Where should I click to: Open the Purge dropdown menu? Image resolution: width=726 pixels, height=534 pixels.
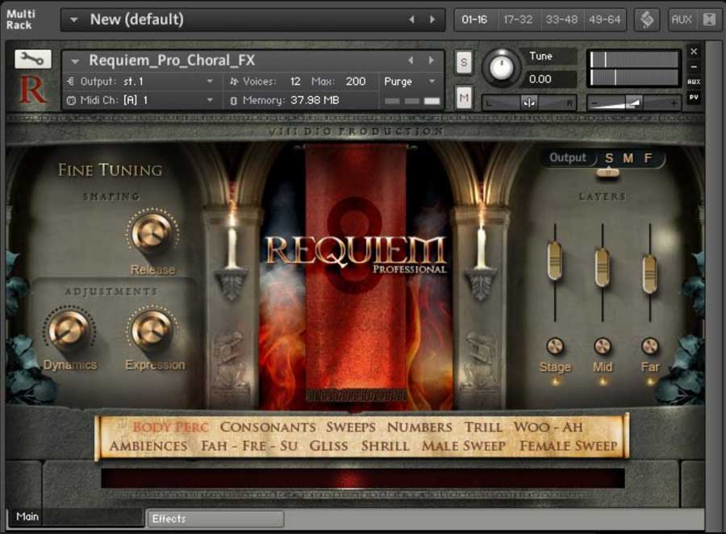tap(410, 81)
